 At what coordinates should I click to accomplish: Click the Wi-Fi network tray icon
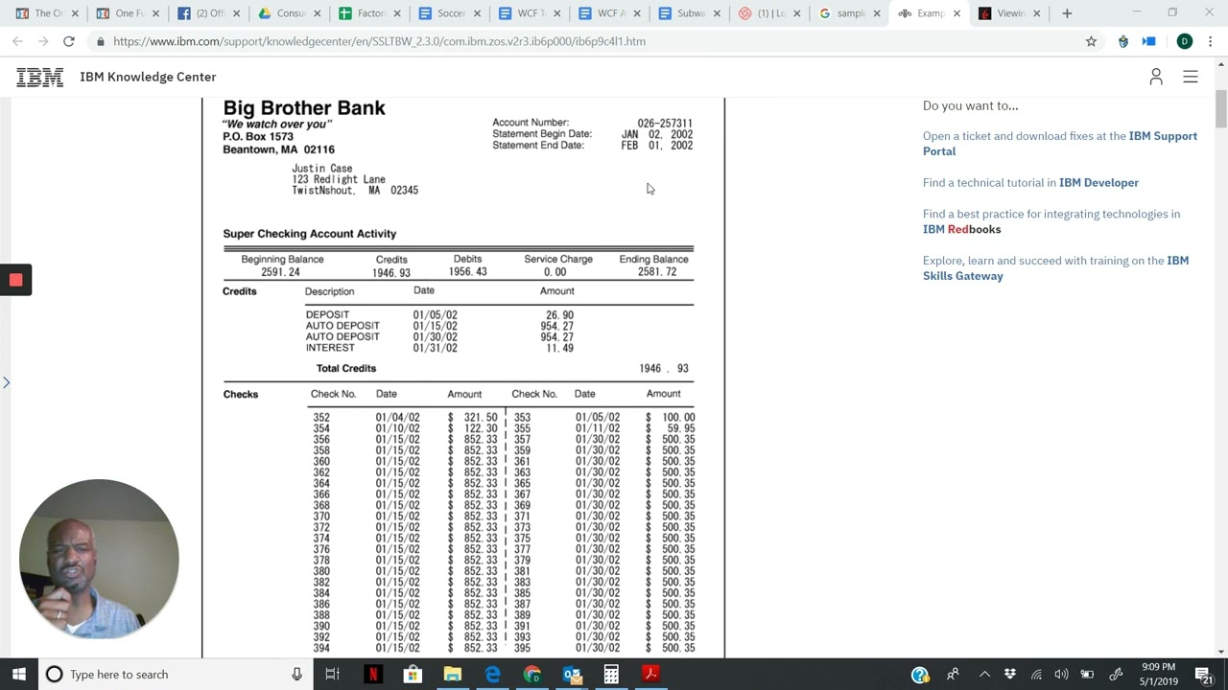pos(1036,675)
